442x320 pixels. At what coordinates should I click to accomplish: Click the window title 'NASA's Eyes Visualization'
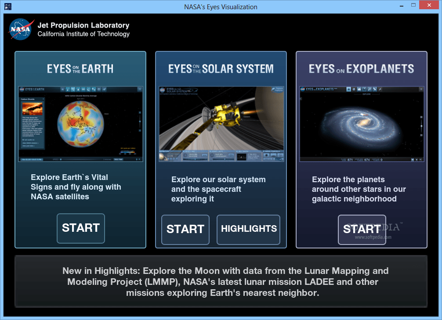click(221, 7)
